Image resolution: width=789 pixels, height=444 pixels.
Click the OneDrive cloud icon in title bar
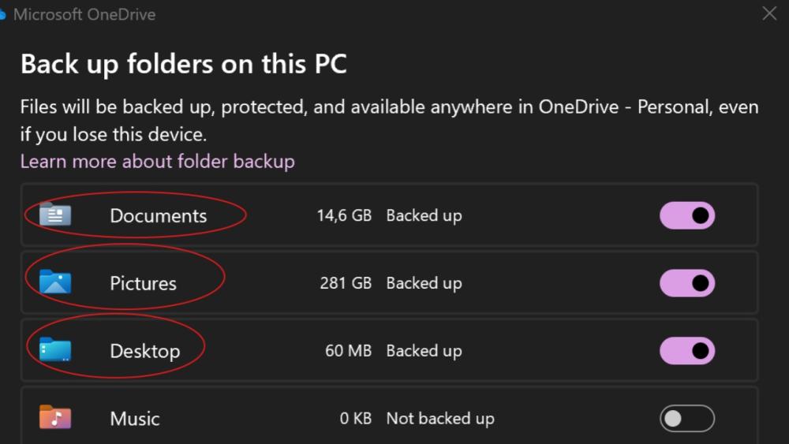pos(2,14)
